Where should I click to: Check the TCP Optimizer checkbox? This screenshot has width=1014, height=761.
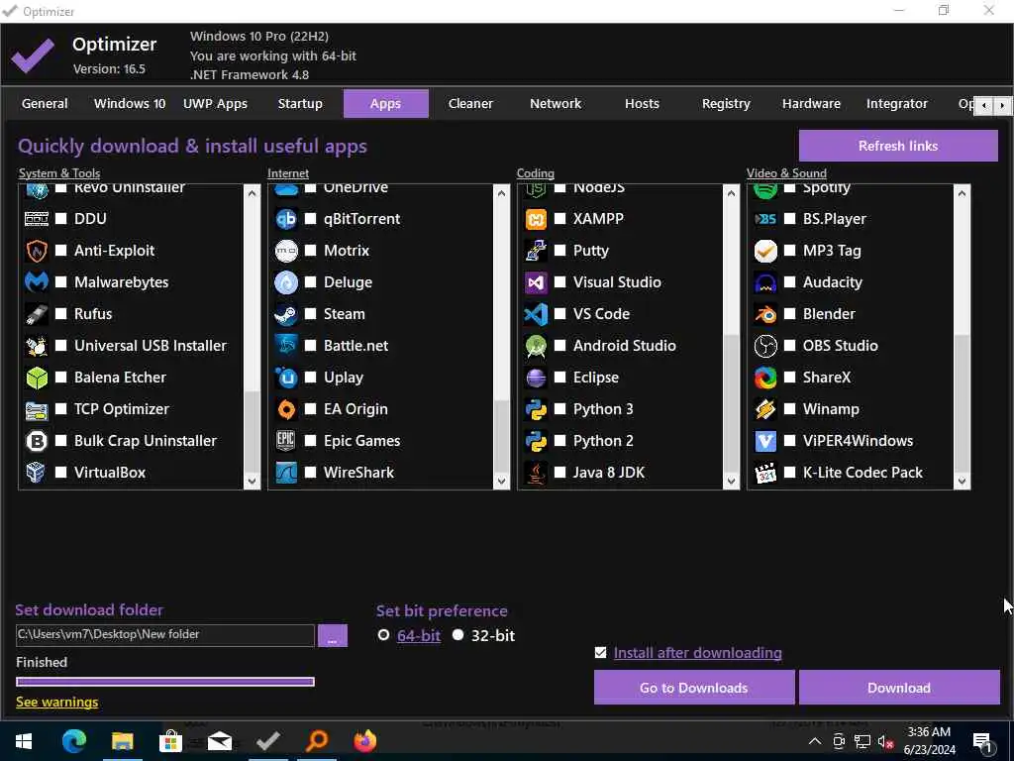[60, 409]
